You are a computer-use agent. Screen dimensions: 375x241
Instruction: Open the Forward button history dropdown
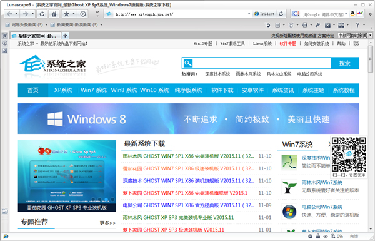(32, 14)
